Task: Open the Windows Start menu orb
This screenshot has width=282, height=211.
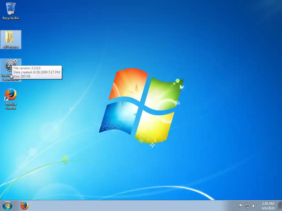Action: coord(7,206)
